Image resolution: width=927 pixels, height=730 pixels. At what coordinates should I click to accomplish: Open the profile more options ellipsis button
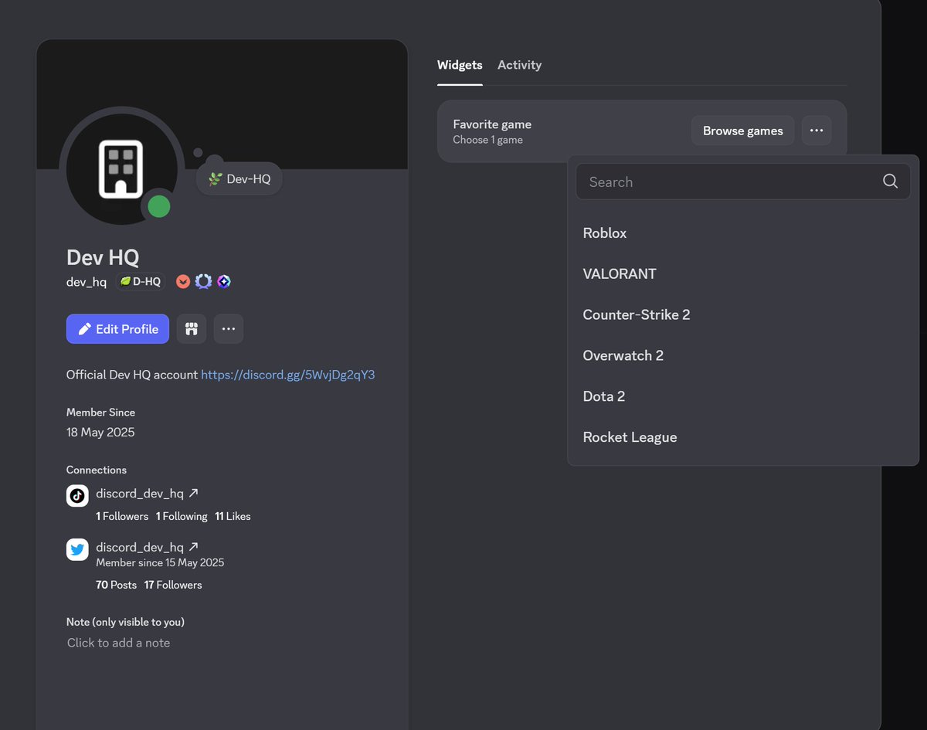pos(229,329)
